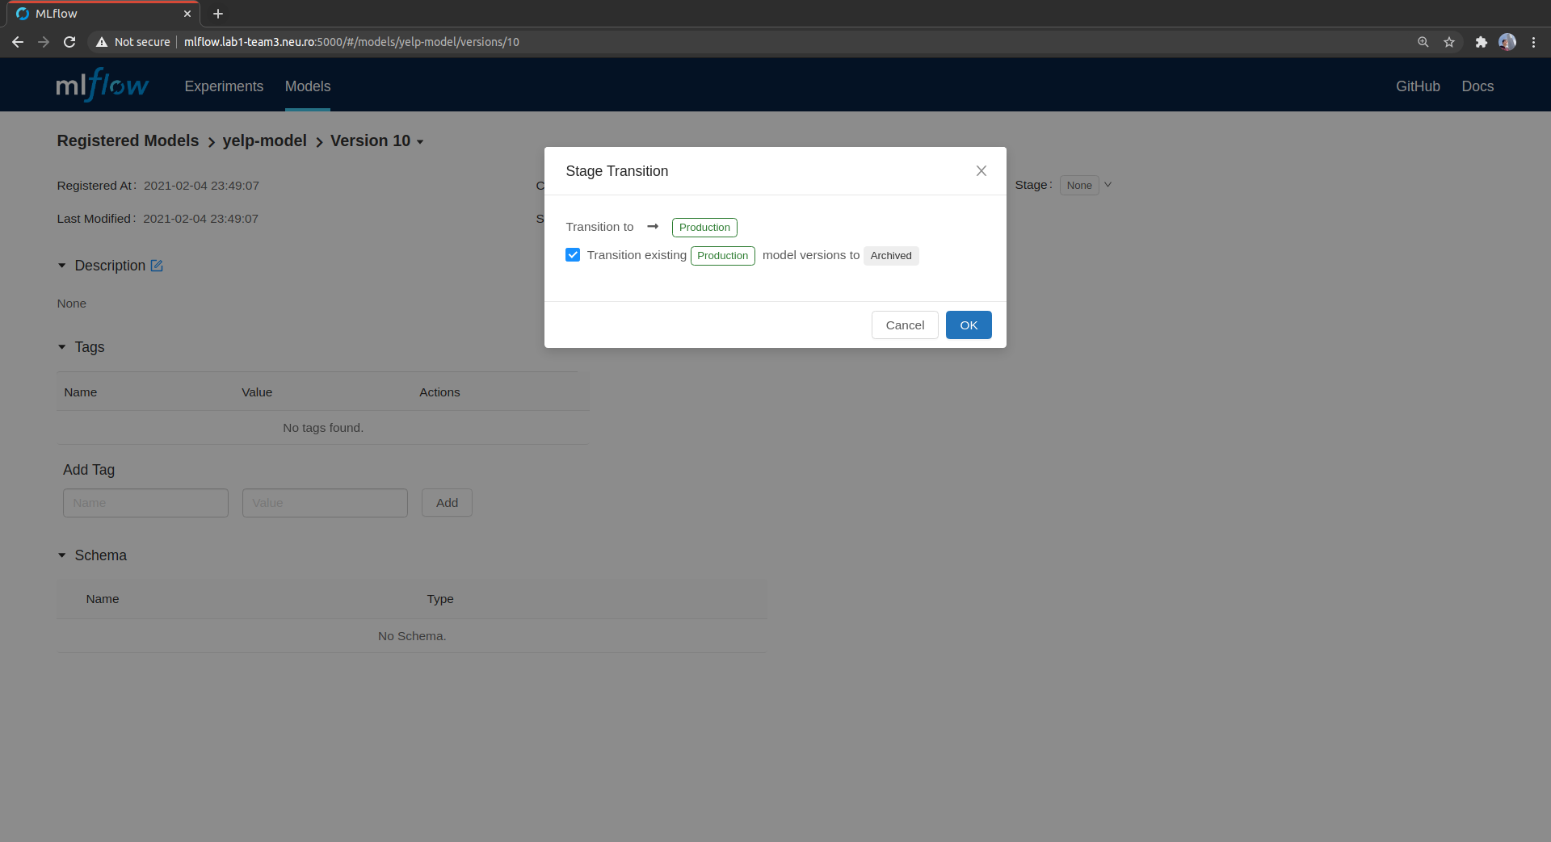
Task: Click the Registered At timestamp
Action: pyautogui.click(x=201, y=186)
